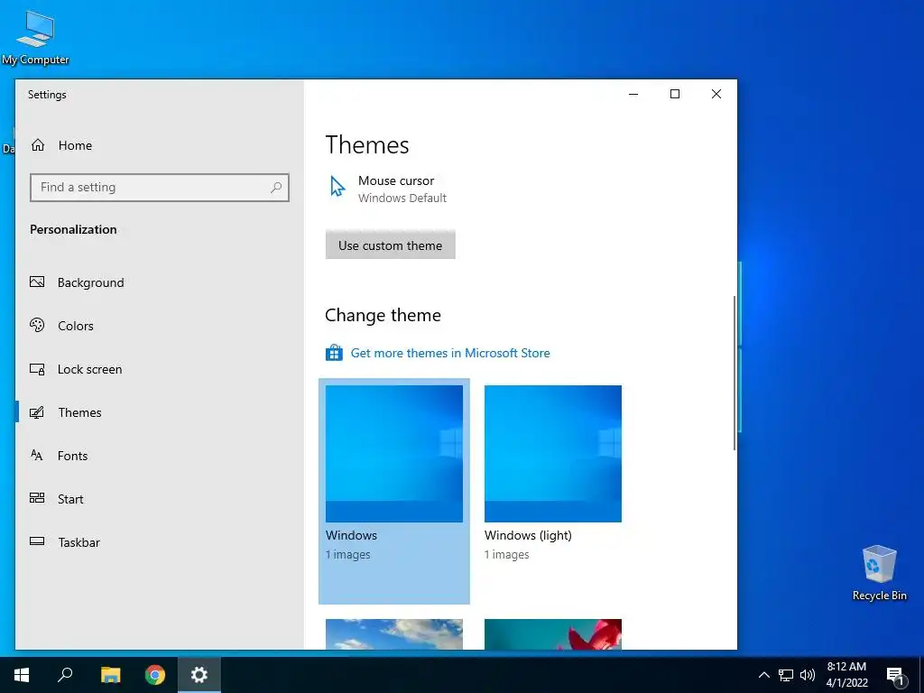This screenshot has width=924, height=693.
Task: Click Settings gear in taskbar
Action: coord(199,675)
